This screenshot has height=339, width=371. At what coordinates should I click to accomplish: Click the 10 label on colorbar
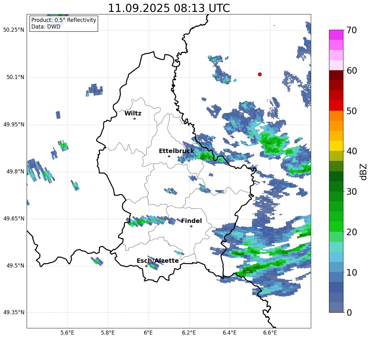point(352,272)
